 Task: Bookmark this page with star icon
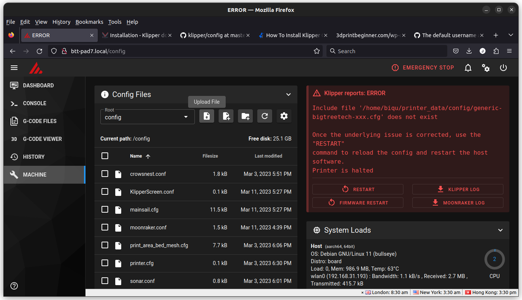pos(317,51)
